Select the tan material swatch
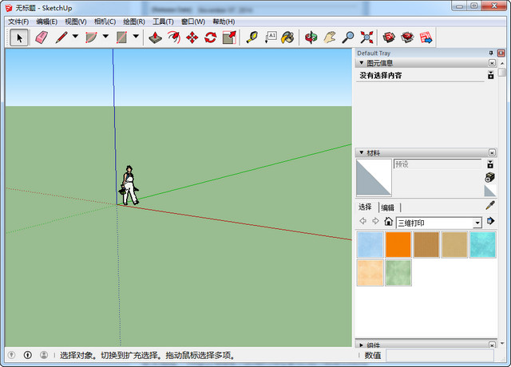The width and height of the screenshot is (511, 367). coord(454,245)
